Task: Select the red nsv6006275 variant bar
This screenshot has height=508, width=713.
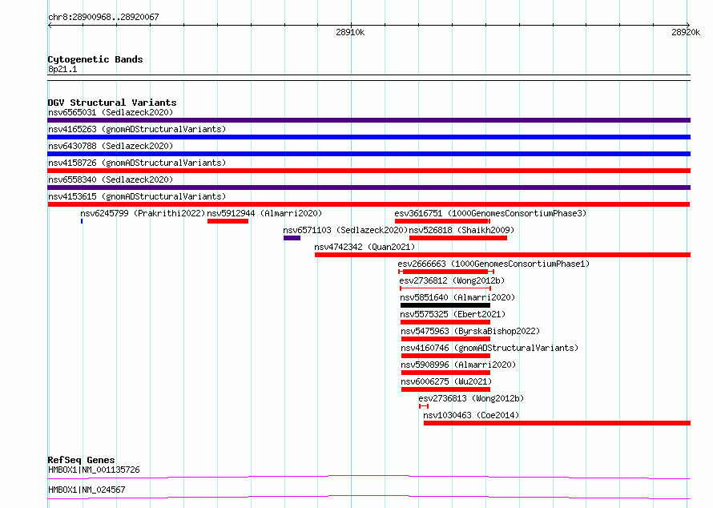Action: coord(445,389)
